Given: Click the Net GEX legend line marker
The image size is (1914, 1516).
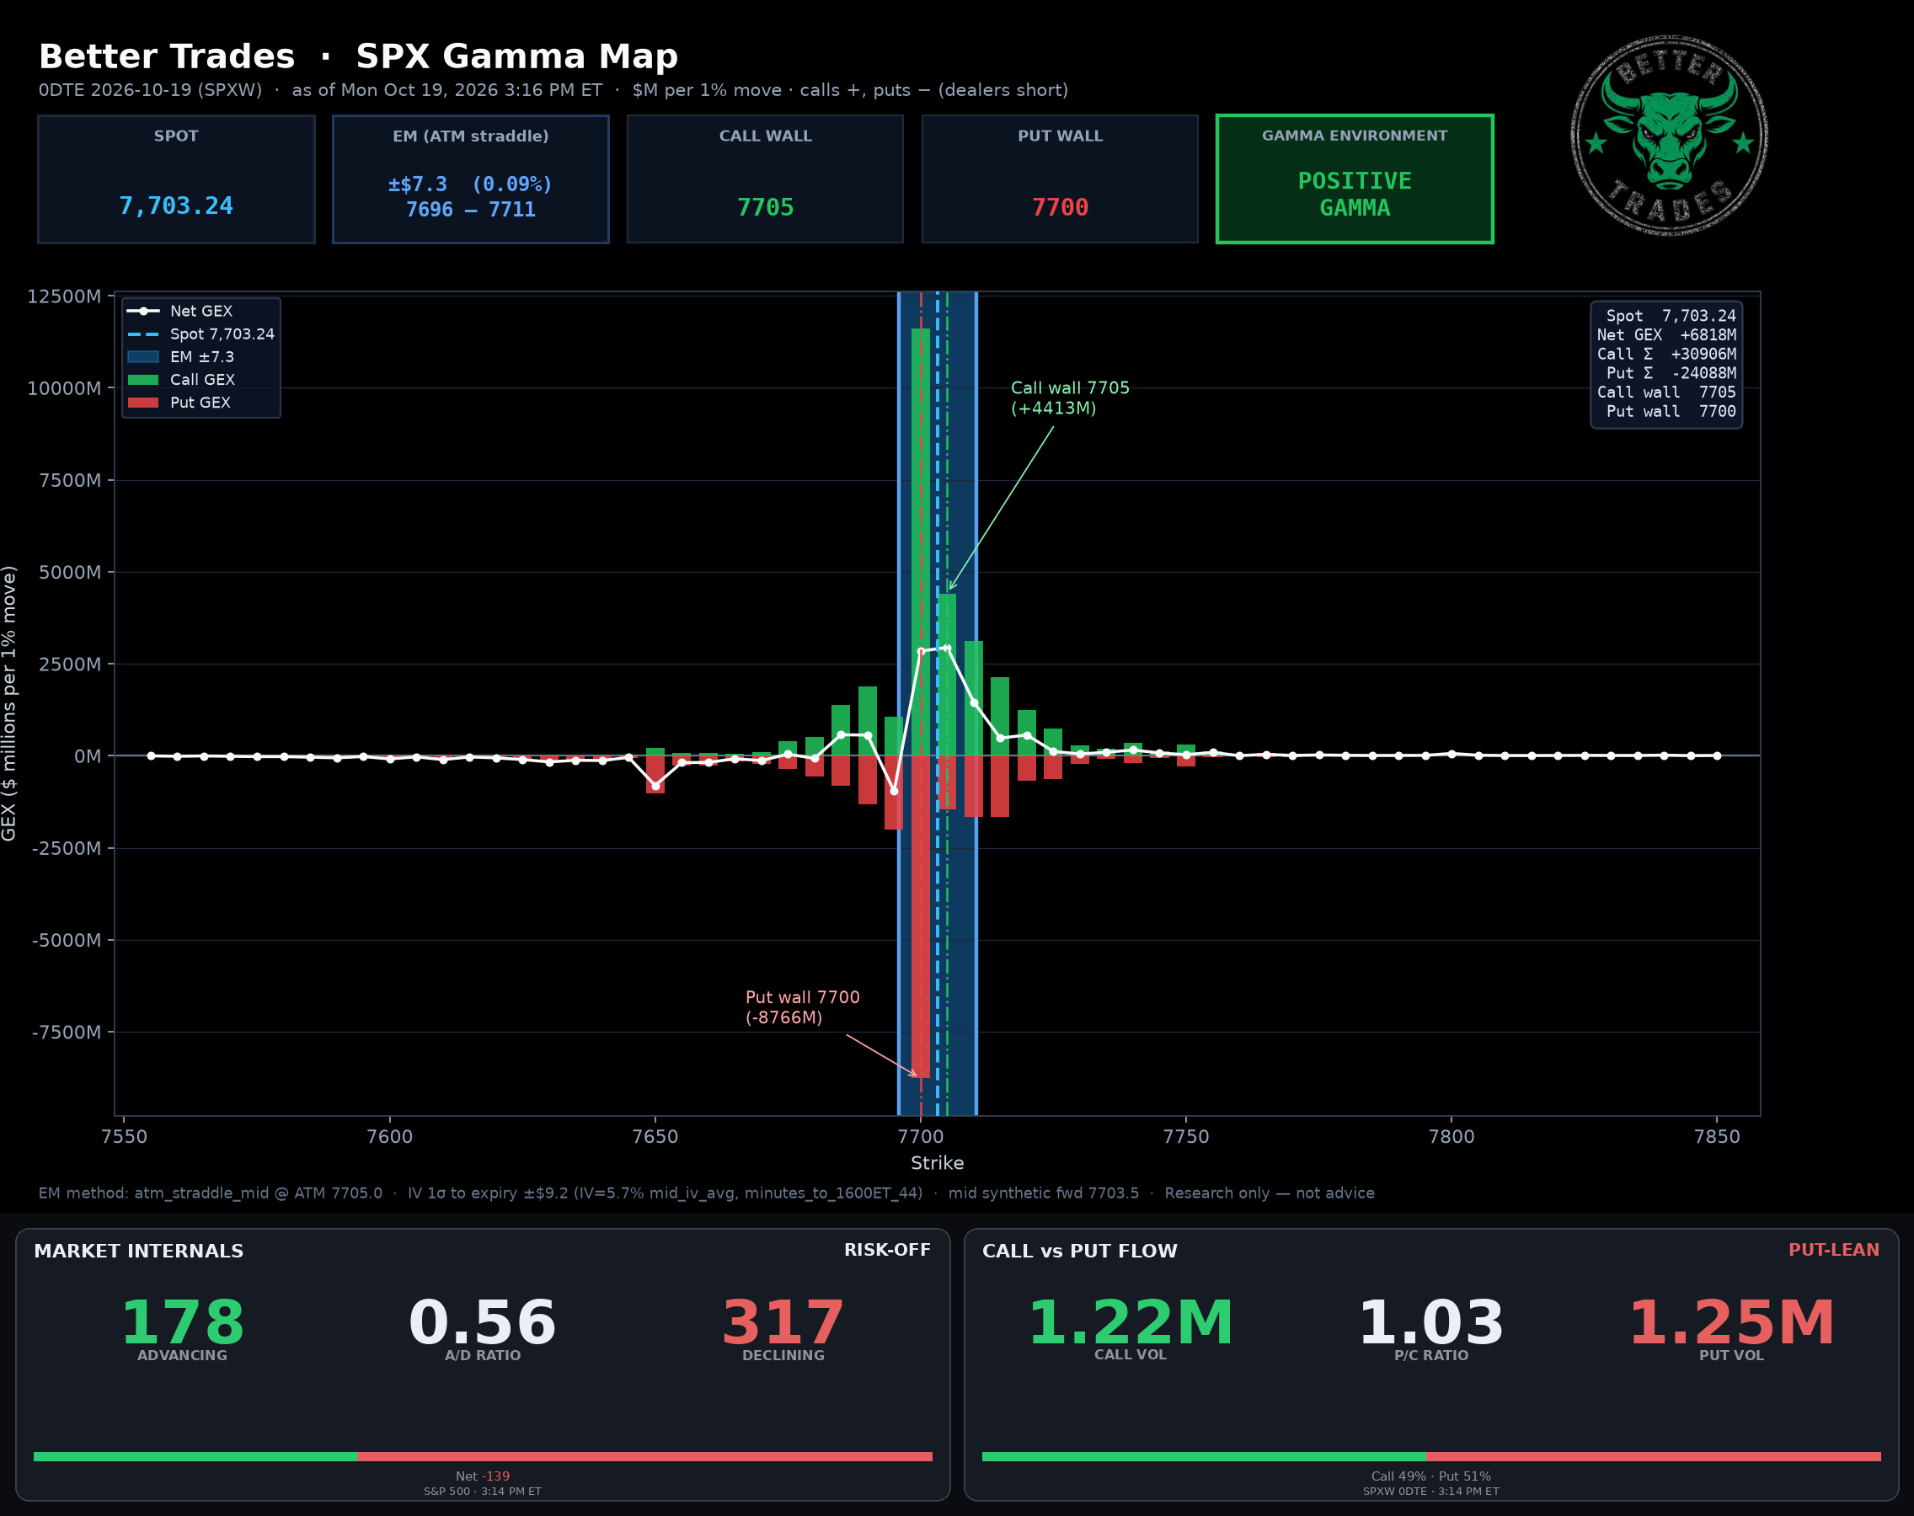Looking at the screenshot, I should [x=143, y=311].
